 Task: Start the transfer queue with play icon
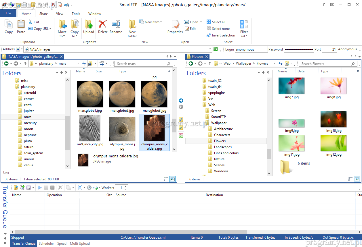pos(40,188)
